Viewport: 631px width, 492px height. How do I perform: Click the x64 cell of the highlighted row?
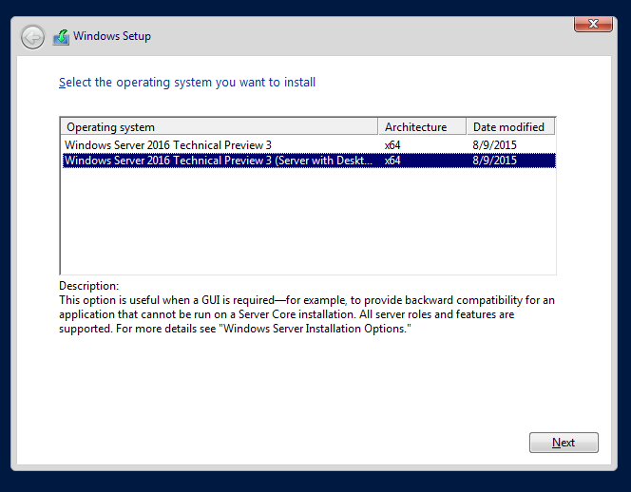point(392,161)
